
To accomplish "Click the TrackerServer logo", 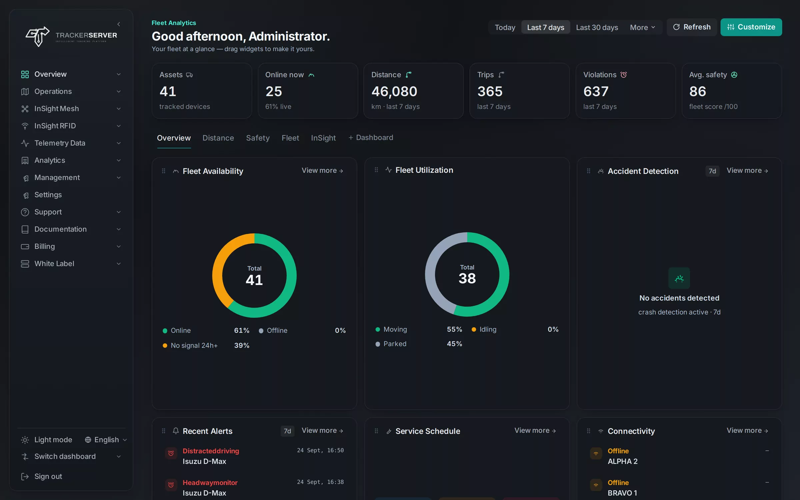I will click(71, 36).
